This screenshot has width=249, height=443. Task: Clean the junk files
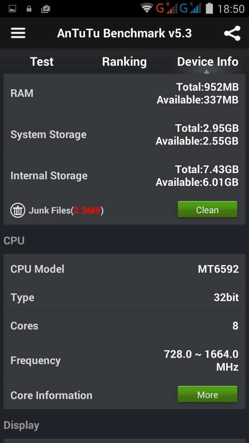pos(207,210)
